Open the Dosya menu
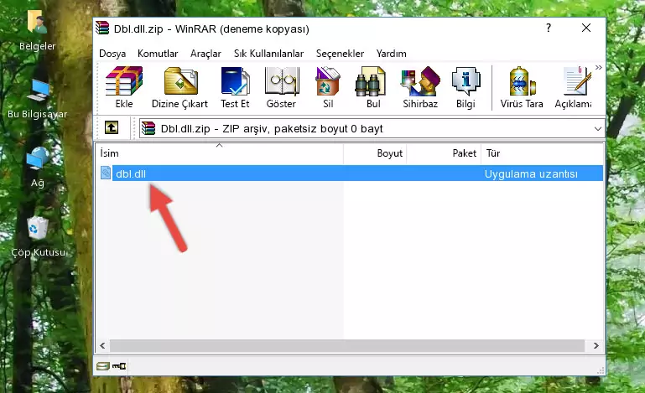This screenshot has height=393, width=645. pos(112,54)
